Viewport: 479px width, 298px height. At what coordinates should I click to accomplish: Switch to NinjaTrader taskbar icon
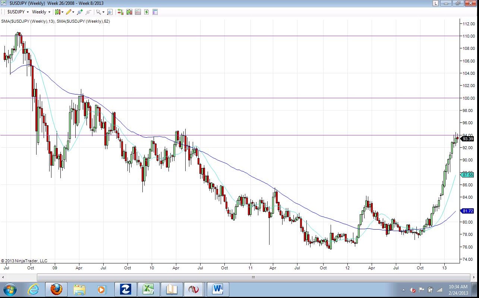[x=194, y=289]
